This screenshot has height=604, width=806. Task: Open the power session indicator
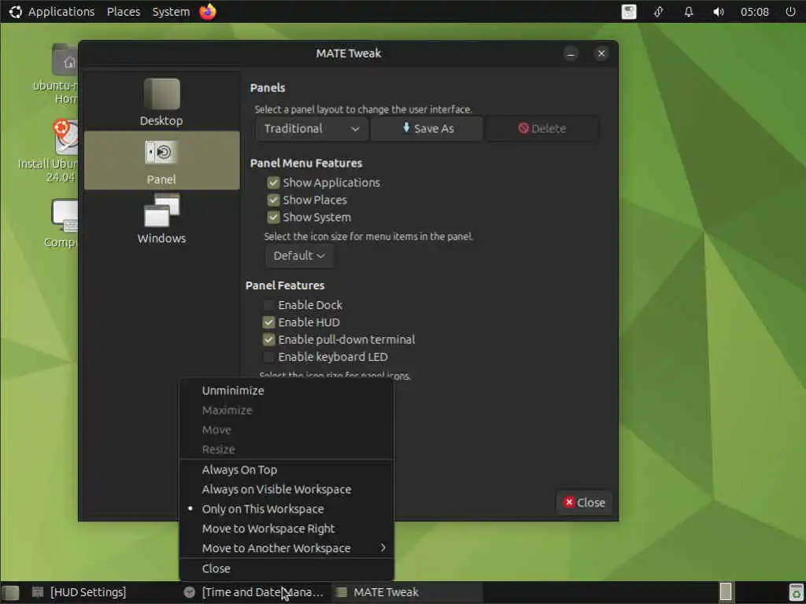pos(790,11)
